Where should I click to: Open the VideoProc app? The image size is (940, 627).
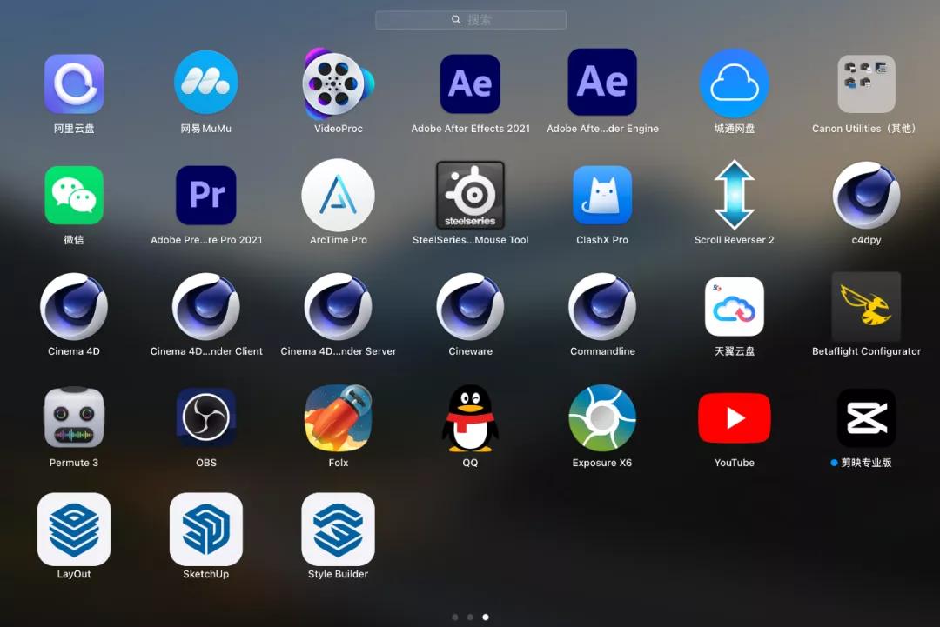tap(338, 83)
